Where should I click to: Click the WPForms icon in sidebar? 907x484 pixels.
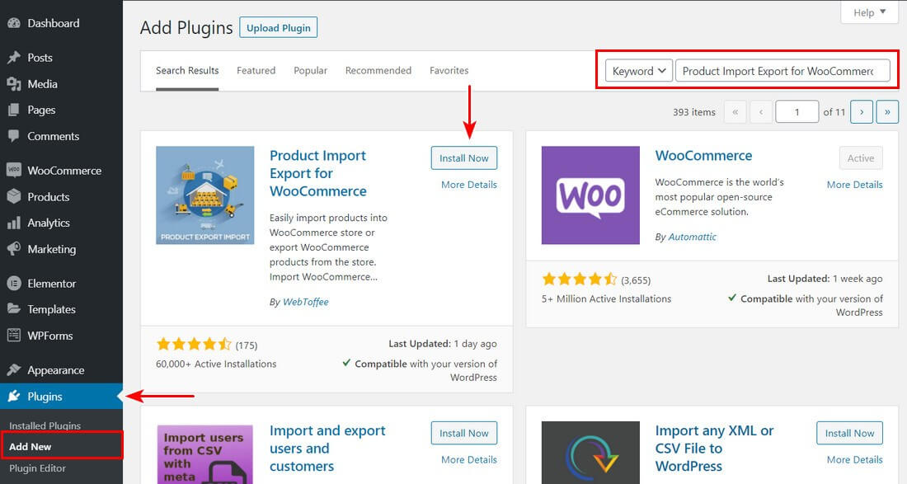click(x=14, y=336)
